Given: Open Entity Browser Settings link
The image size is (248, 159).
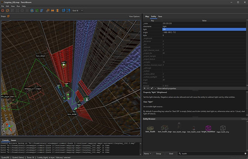Looking at the screenshot, I should tap(244, 119).
